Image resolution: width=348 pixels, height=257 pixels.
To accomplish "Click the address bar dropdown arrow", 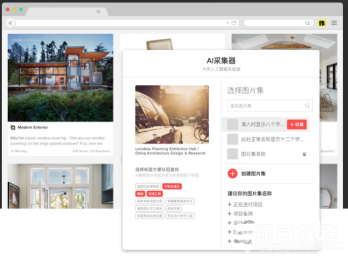I will pos(228,23).
